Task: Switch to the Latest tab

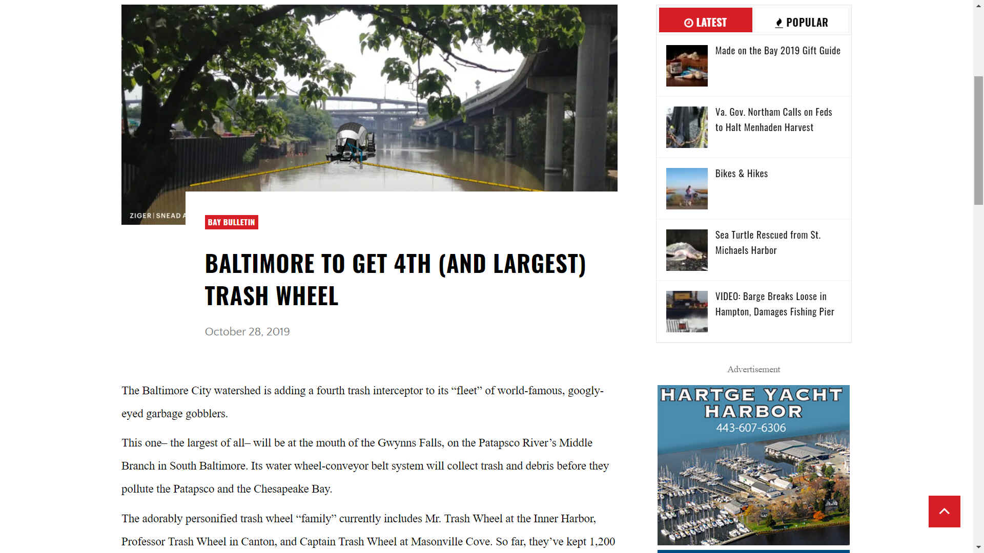Action: pyautogui.click(x=705, y=20)
